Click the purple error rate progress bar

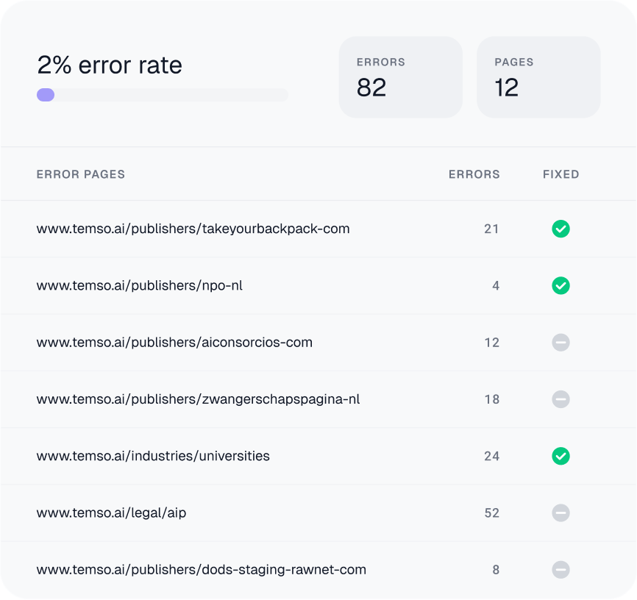[x=163, y=95]
